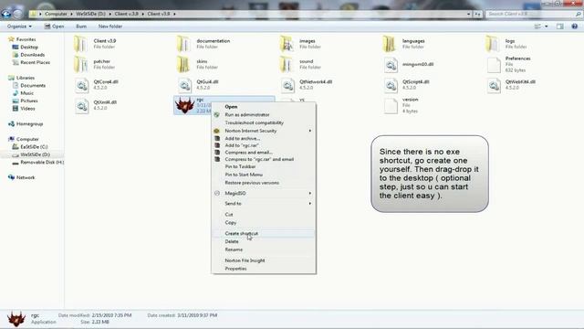Viewport: 584px width, 329px height.
Task: Open the patcher folder
Action: [95, 64]
